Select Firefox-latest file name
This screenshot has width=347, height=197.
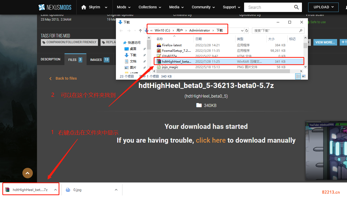172,45
